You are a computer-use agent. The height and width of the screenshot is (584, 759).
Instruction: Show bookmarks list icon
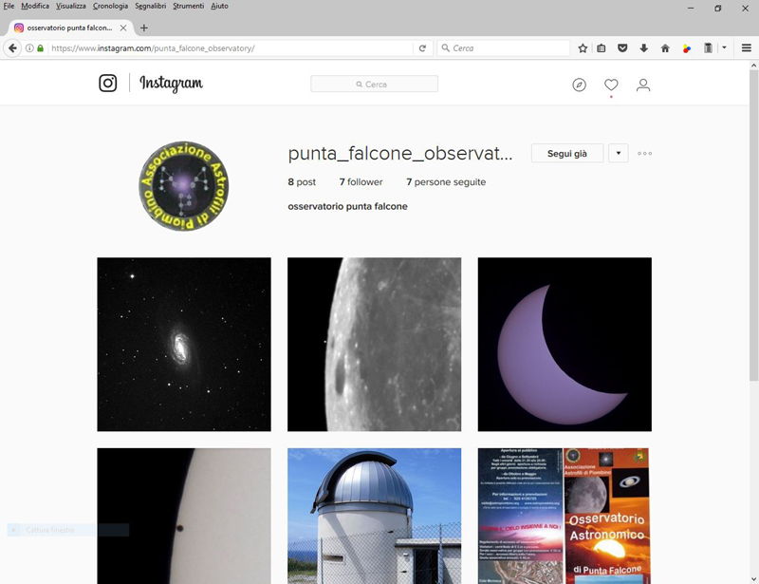[x=602, y=48]
